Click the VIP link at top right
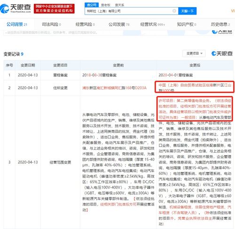This screenshot has height=229, width=235. [x=233, y=11]
